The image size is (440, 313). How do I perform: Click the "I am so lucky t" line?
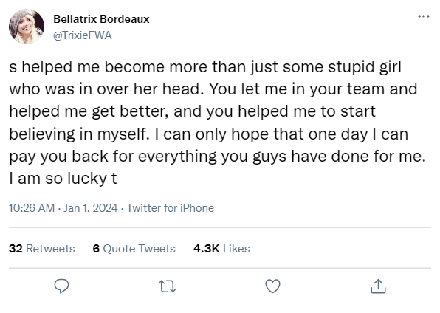(63, 179)
